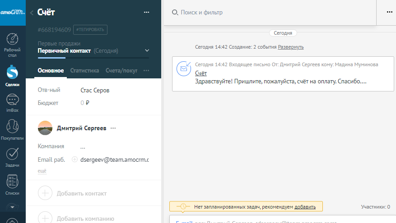Show more contact fields via ещё
Image resolution: width=396 pixels, height=223 pixels.
[x=42, y=171]
